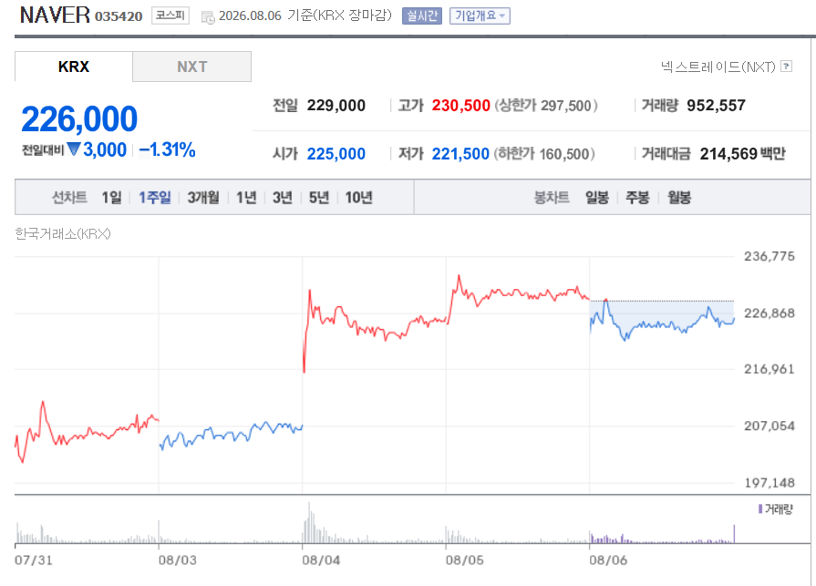This screenshot has width=816, height=586.
Task: Click the 실시간 button
Action: click(x=421, y=16)
